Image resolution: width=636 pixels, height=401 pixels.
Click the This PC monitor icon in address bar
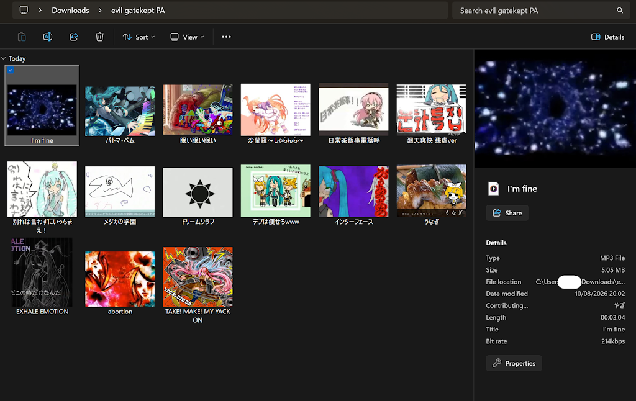click(x=24, y=10)
